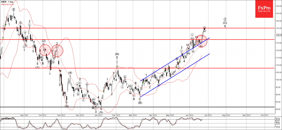Viewport: 282px width, 130px height.
Task: Click the 130.53 current price tag
Action: coord(278,35)
